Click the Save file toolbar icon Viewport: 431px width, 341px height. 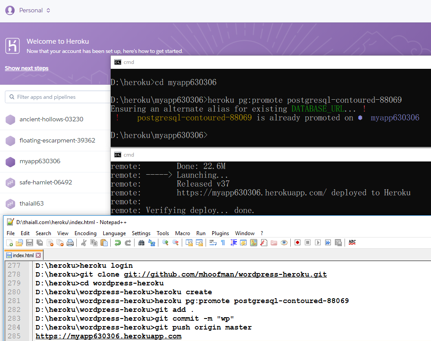pos(30,243)
